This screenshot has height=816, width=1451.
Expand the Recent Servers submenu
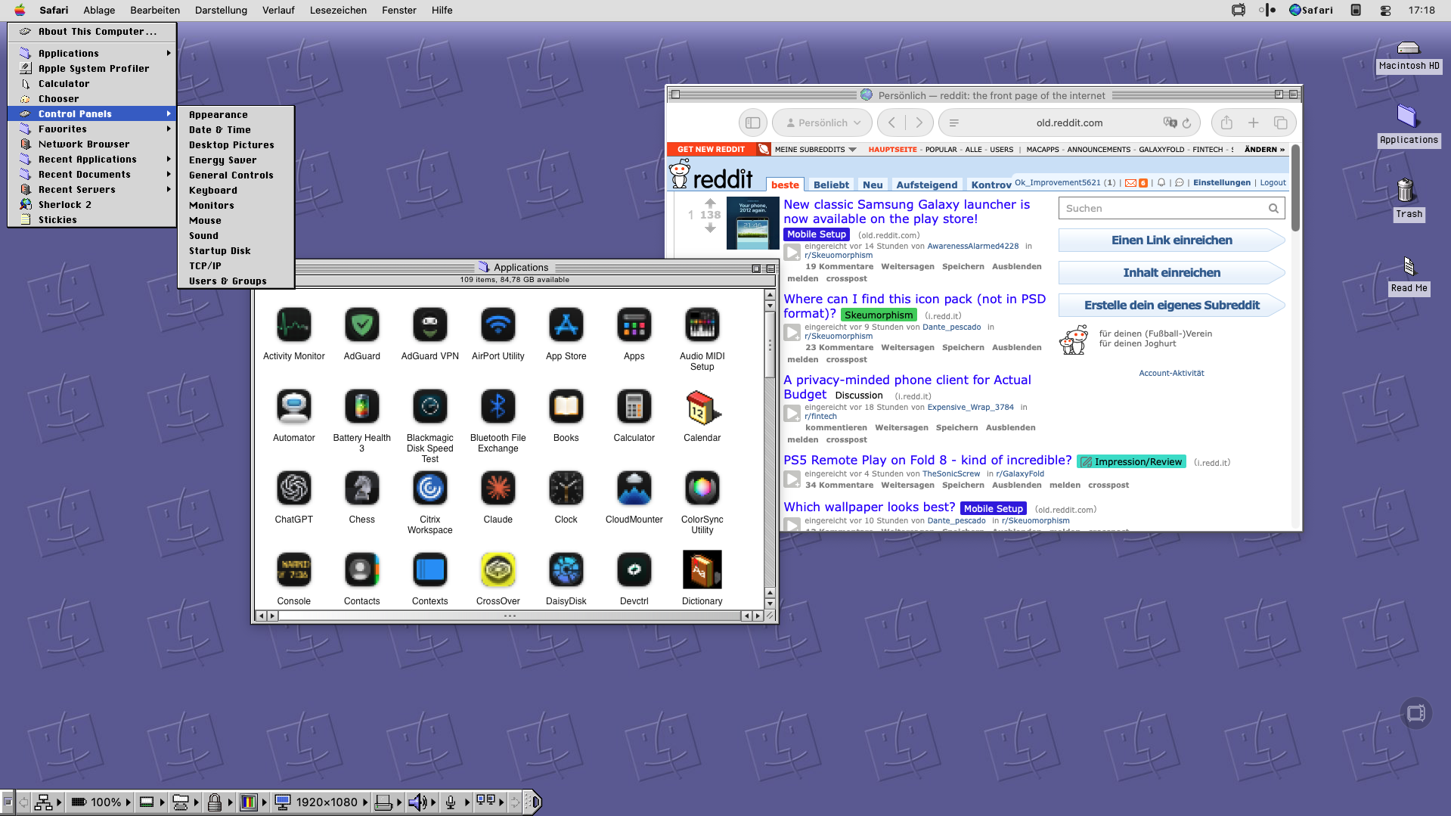coord(92,190)
